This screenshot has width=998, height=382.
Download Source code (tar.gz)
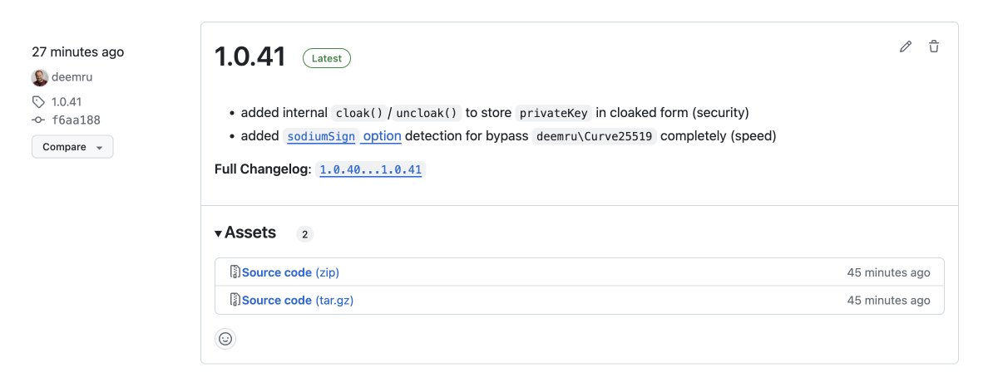click(298, 301)
